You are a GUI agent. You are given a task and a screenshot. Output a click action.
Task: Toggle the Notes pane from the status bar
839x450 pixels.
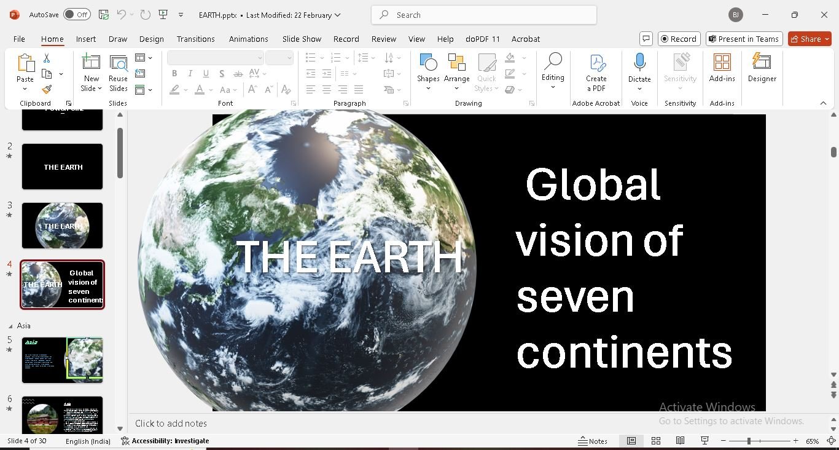point(593,441)
